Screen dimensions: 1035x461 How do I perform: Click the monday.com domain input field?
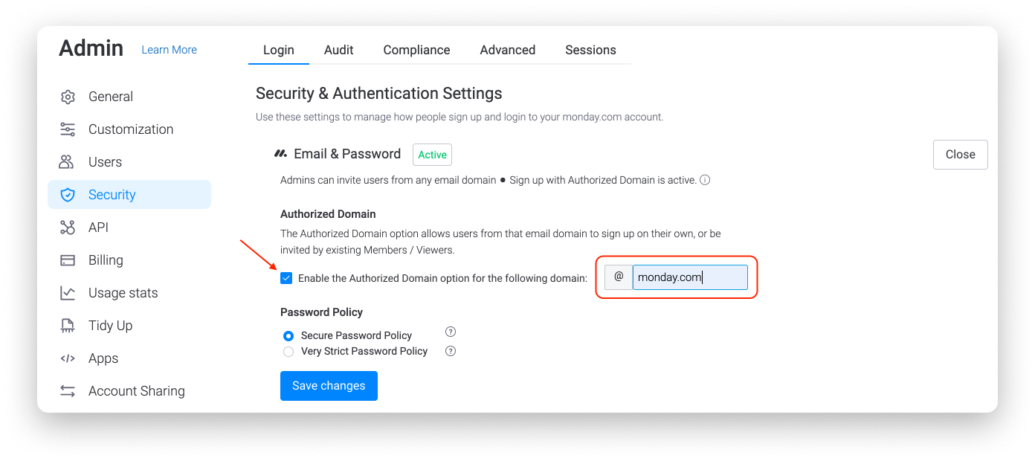(x=690, y=277)
